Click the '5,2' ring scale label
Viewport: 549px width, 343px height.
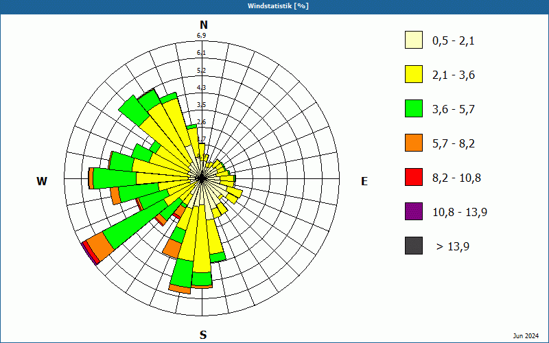[x=201, y=71]
